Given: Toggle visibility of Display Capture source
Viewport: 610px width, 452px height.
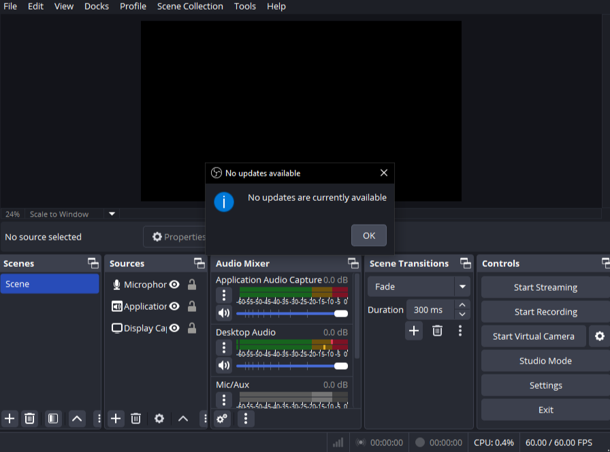Looking at the screenshot, I should point(174,328).
